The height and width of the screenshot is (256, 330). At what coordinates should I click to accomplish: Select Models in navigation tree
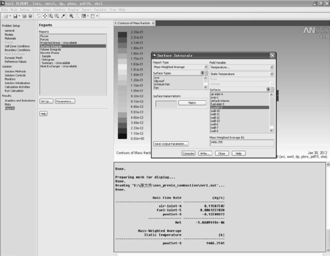tap(9, 35)
